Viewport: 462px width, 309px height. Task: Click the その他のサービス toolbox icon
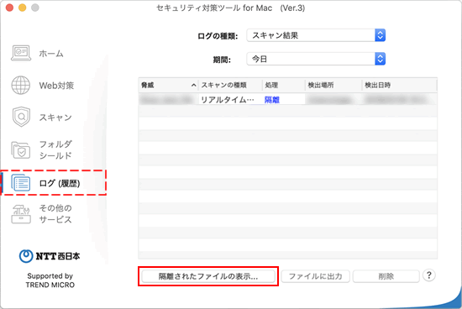(21, 214)
